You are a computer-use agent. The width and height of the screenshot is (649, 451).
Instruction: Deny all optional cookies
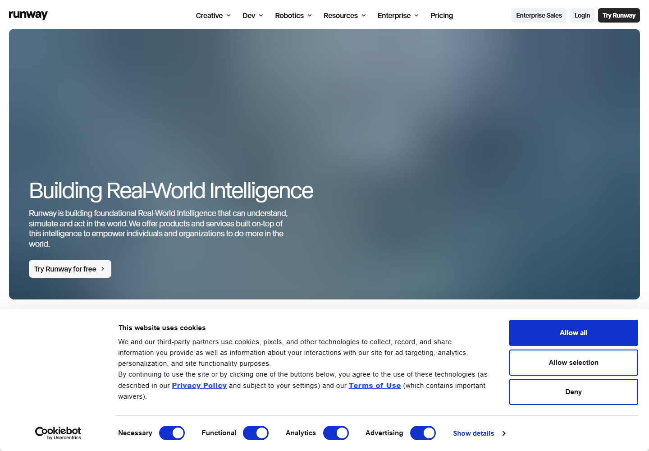pos(573,392)
